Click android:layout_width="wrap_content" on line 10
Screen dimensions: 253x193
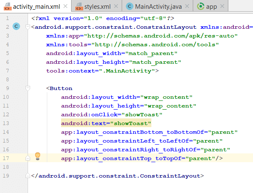click(x=127, y=97)
